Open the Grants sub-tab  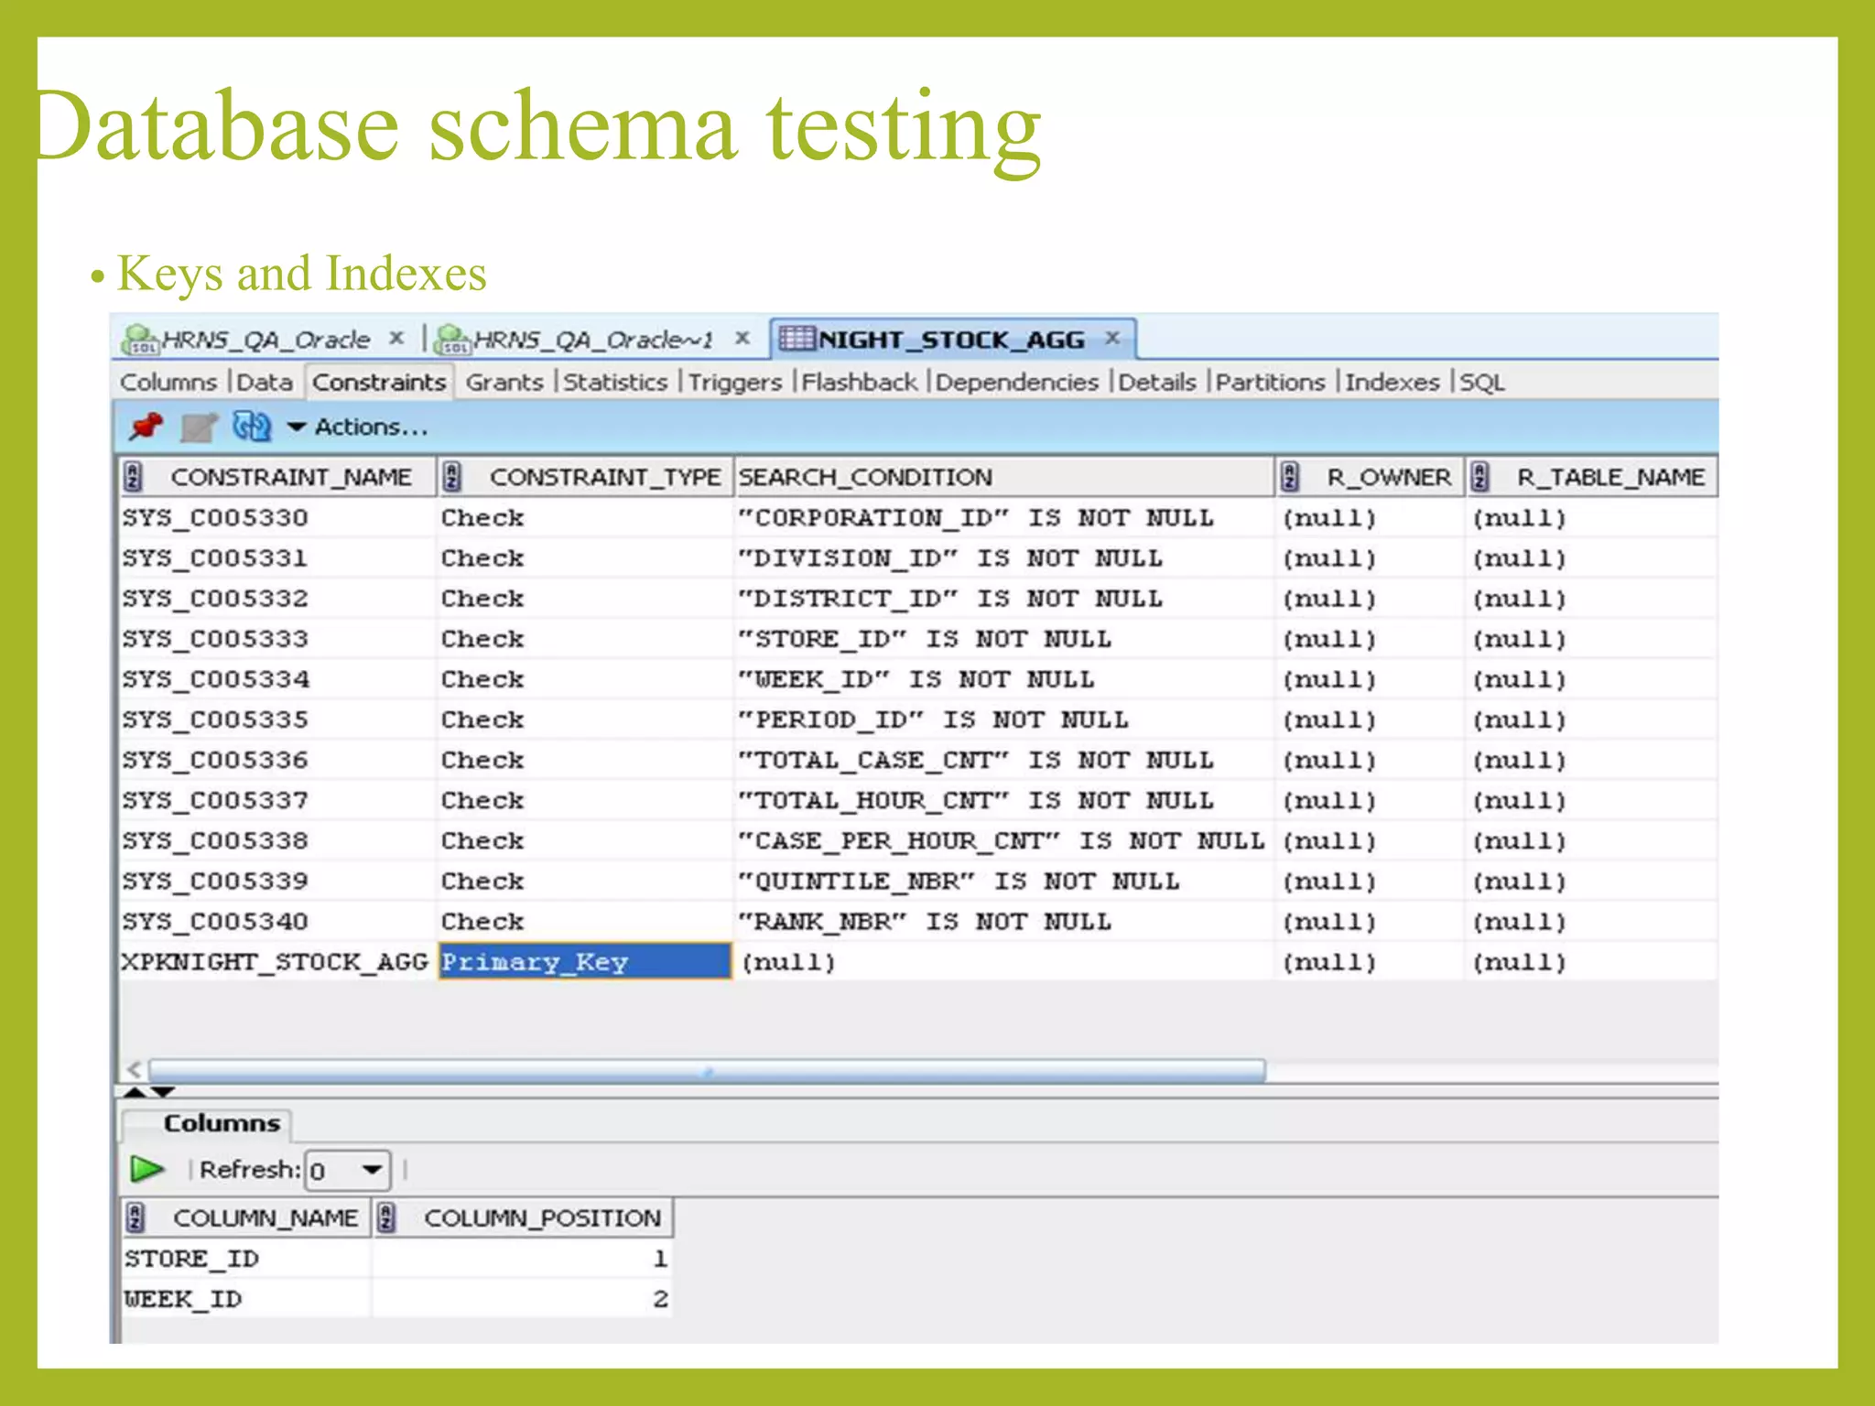point(504,382)
